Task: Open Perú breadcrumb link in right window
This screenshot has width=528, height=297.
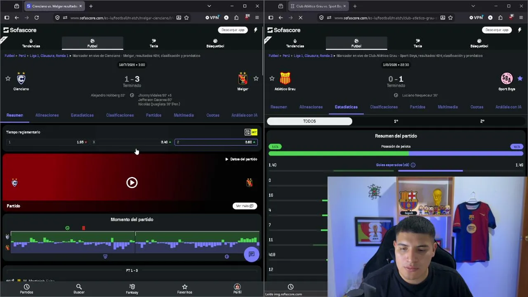Action: (x=286, y=56)
